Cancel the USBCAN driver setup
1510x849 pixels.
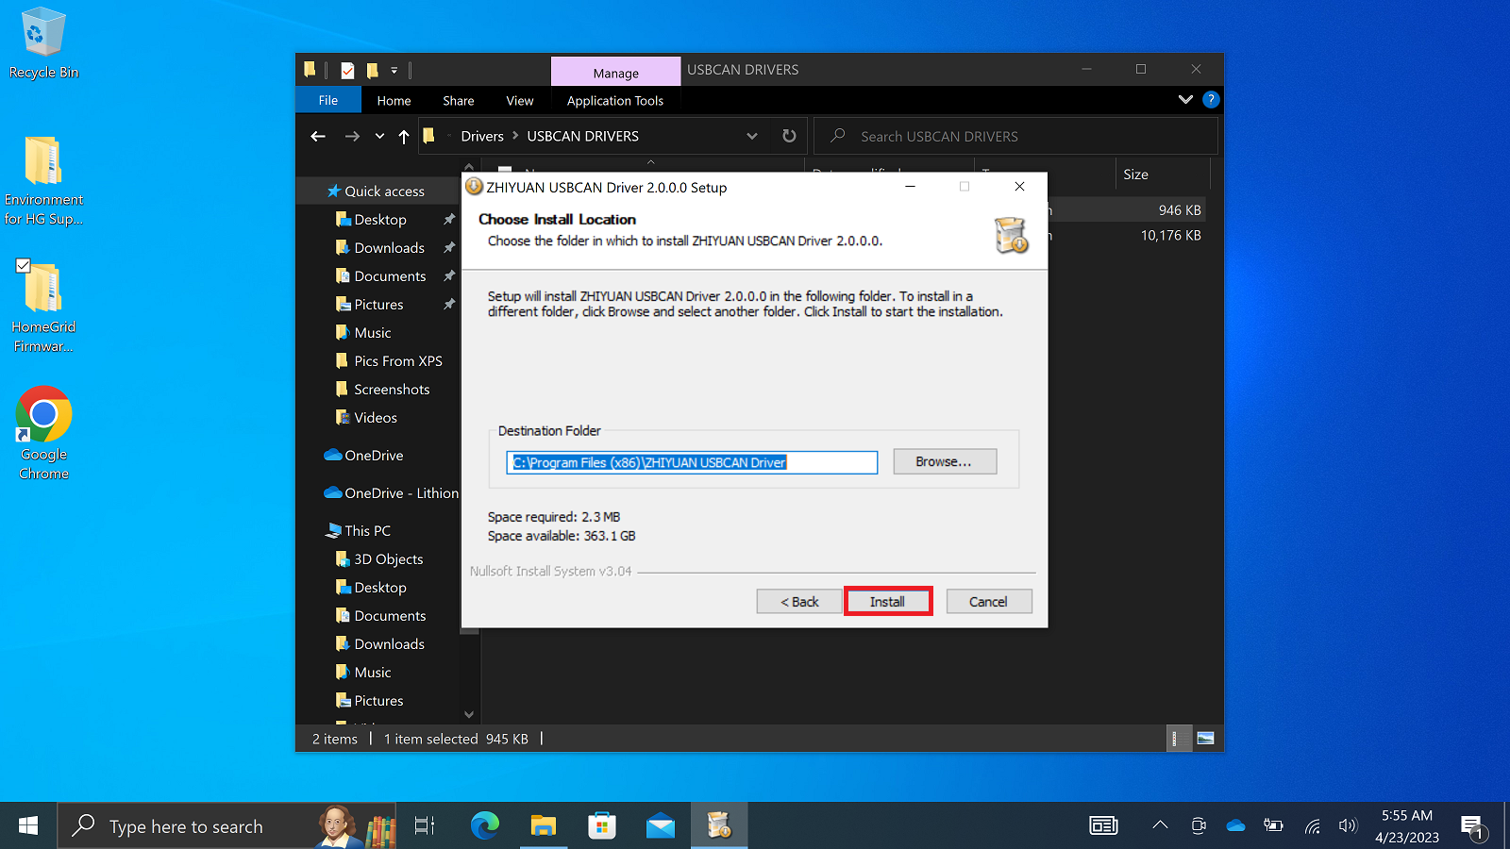tap(988, 602)
